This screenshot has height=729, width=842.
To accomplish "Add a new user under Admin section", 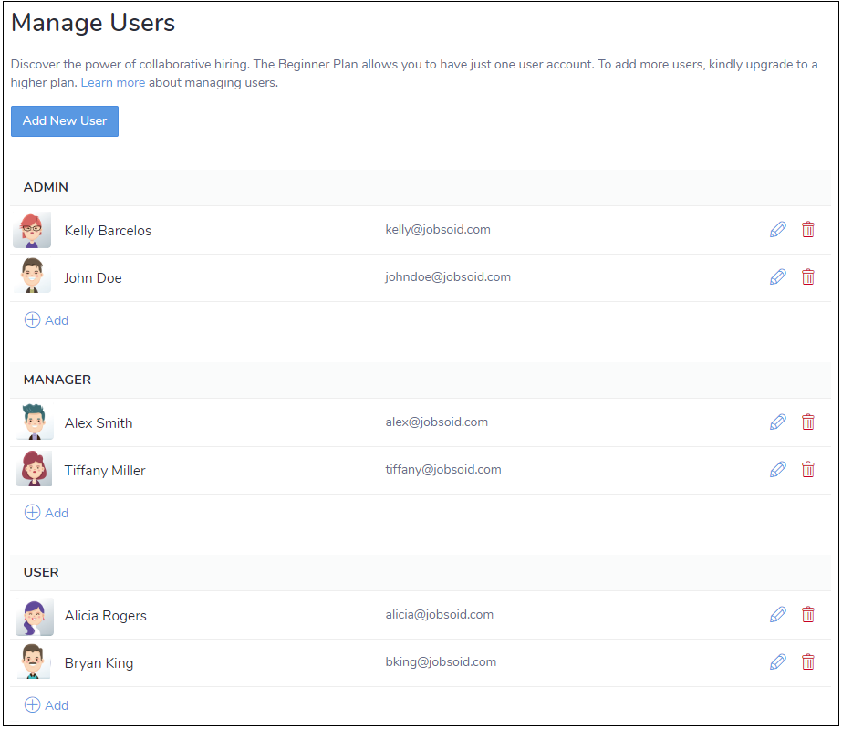I will pos(47,320).
